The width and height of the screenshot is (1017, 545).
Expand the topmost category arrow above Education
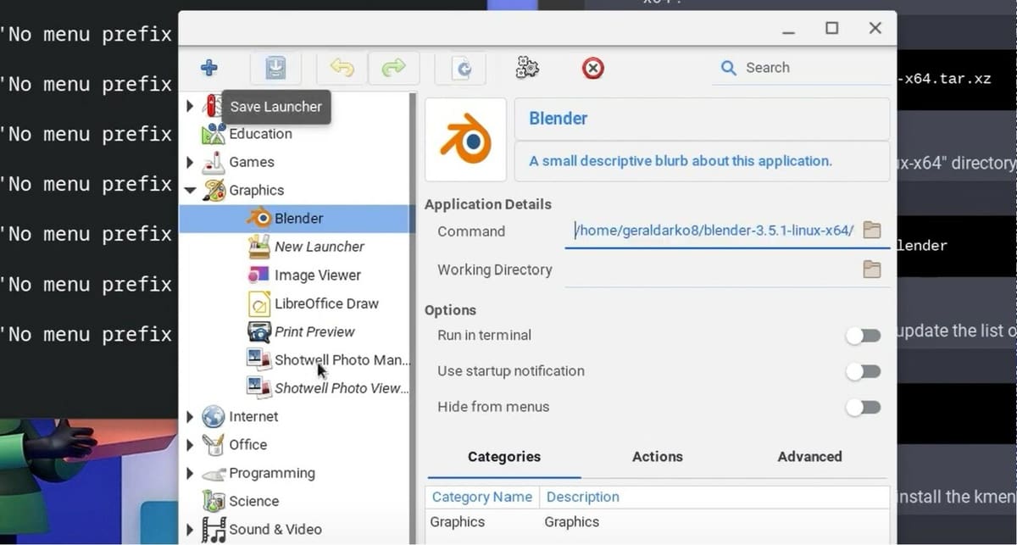coord(190,106)
